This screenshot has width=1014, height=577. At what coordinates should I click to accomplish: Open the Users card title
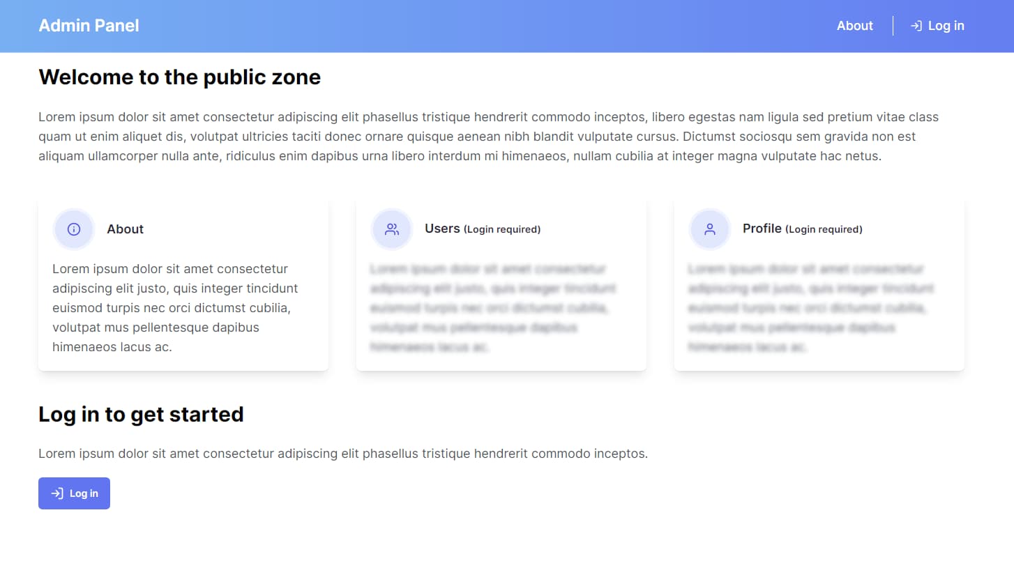pos(442,229)
